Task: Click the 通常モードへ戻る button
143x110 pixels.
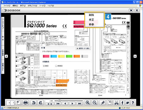Action: [x=83, y=48]
